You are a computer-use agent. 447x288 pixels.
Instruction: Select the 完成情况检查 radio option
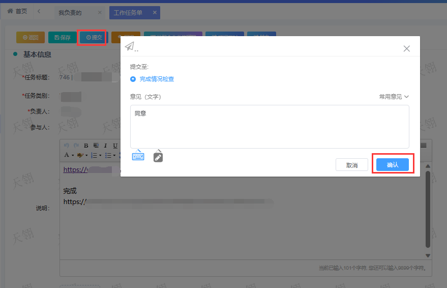pos(133,79)
